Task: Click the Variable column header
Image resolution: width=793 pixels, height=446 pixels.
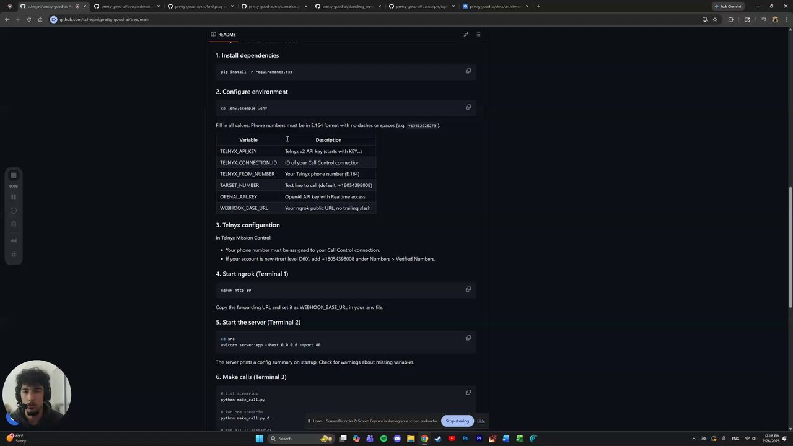Action: 248,140
